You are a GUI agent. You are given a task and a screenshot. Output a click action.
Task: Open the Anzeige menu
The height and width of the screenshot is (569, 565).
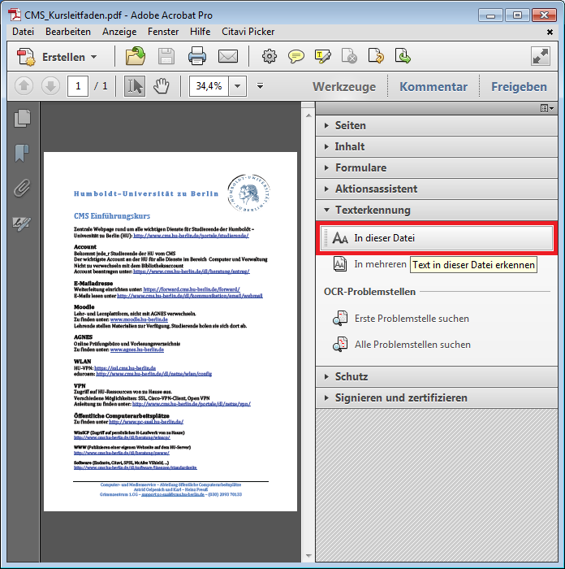pyautogui.click(x=119, y=32)
